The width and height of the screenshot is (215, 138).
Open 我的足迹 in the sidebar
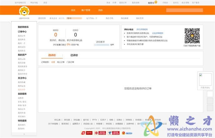point(22,86)
